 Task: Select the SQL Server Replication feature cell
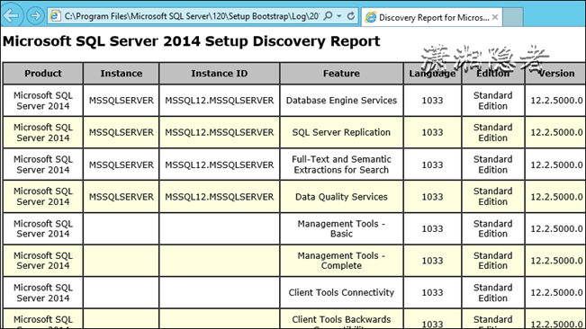coord(341,132)
